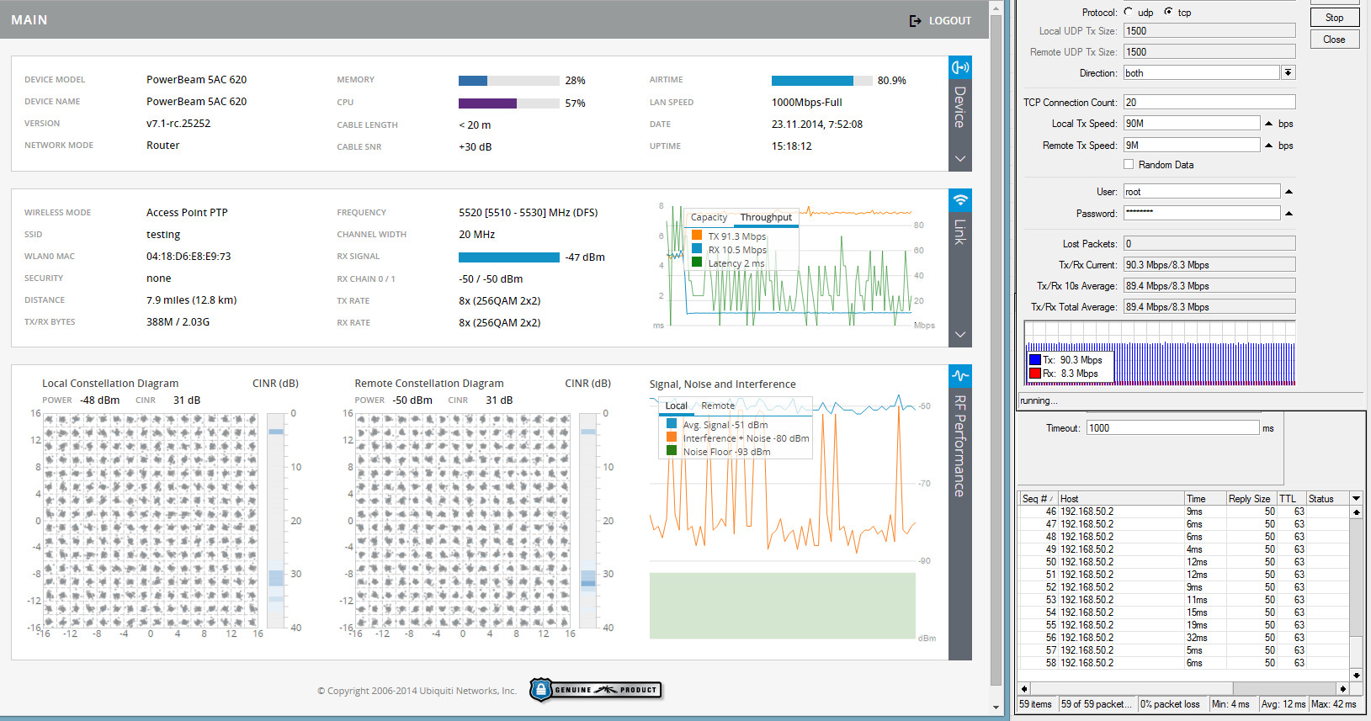Open the Direction dropdown
1371x721 pixels.
click(1288, 73)
